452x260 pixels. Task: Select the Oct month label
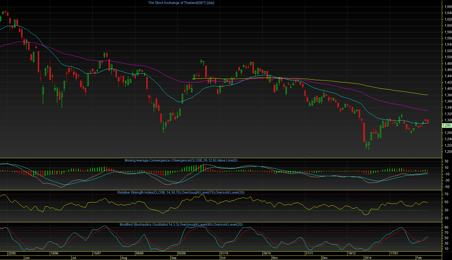tap(223, 258)
